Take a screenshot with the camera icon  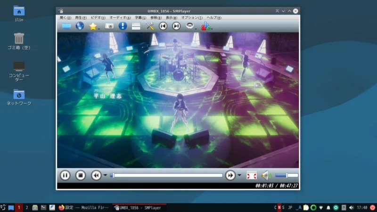click(109, 26)
